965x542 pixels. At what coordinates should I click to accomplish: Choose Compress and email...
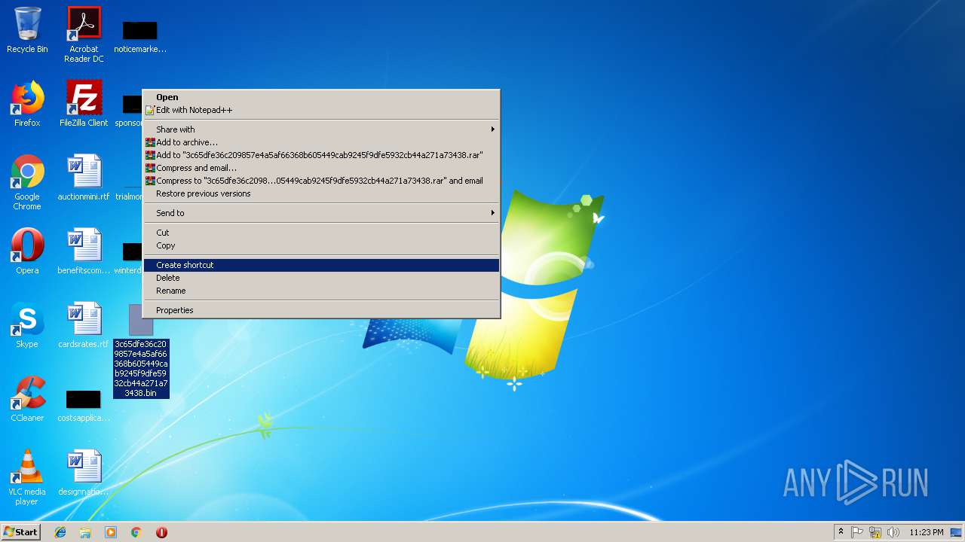point(321,168)
